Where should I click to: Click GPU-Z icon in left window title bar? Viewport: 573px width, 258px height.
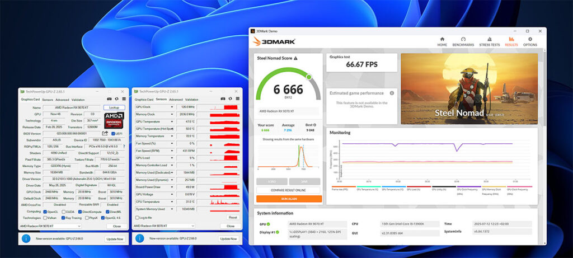click(x=22, y=91)
